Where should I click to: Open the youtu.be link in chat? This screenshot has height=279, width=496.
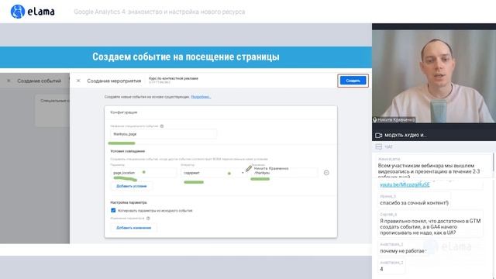pyautogui.click(x=405, y=184)
